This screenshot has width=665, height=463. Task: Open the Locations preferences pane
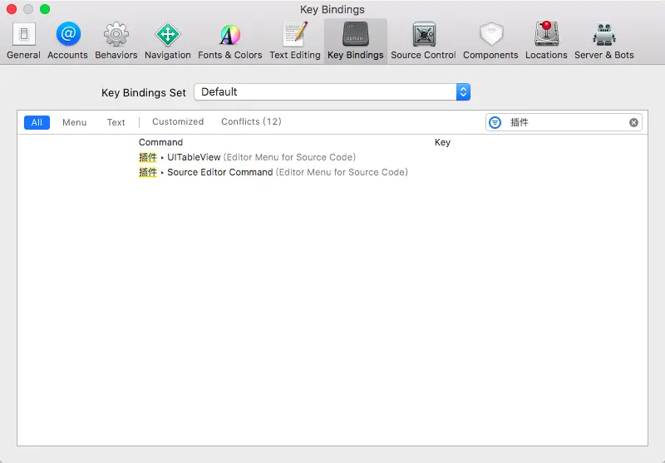546,41
